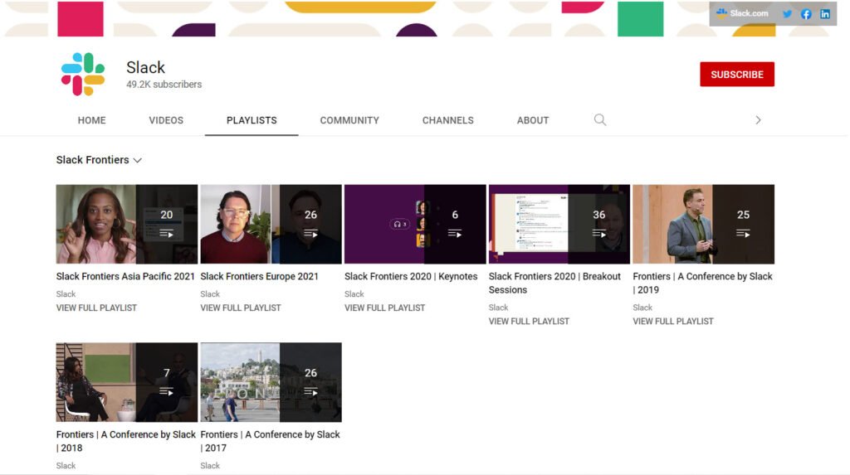View full playlist for 2020 Keynotes

384,308
